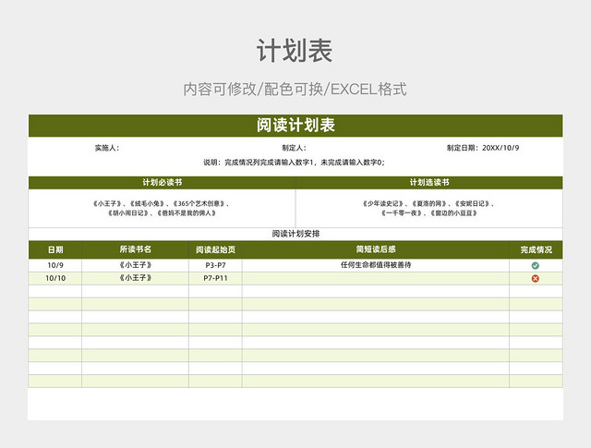The image size is (591, 448).
Task: Select 《小王子》 in the 10/10 row
Action: click(136, 278)
